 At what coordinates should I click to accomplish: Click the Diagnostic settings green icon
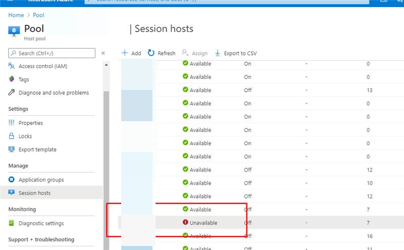[11, 223]
